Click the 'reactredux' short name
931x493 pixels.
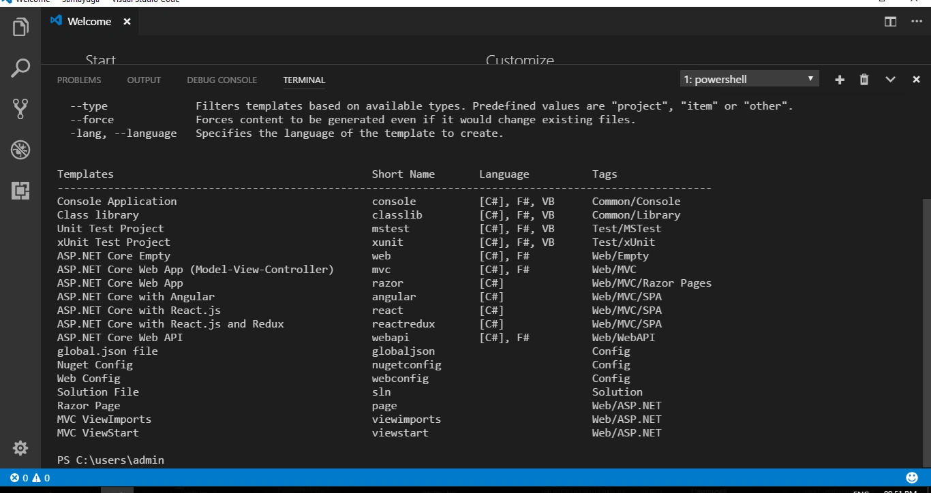tap(403, 324)
